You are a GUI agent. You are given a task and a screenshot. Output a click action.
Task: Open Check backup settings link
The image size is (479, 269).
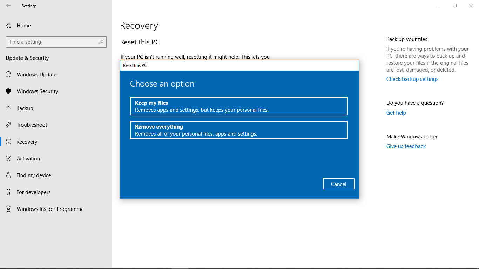tap(412, 79)
